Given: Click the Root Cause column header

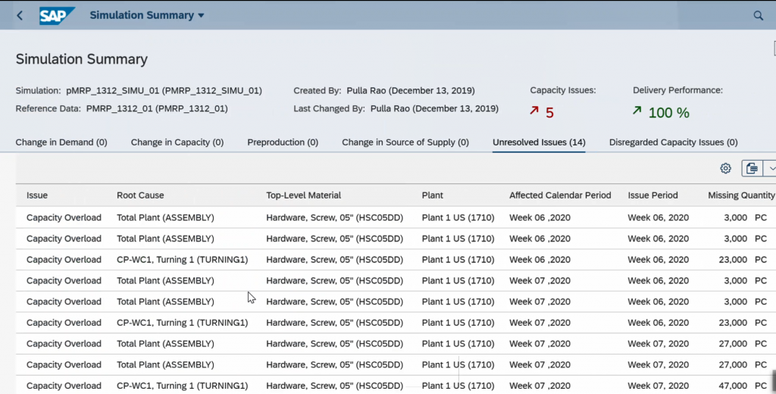Looking at the screenshot, I should 140,195.
